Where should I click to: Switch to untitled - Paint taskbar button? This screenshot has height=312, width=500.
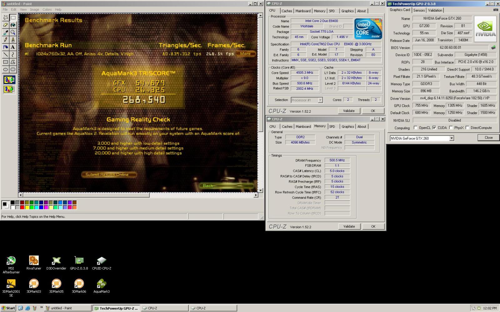click(68, 308)
